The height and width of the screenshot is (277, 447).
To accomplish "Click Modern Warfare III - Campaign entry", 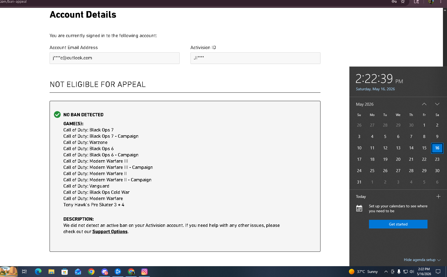I will [108, 167].
